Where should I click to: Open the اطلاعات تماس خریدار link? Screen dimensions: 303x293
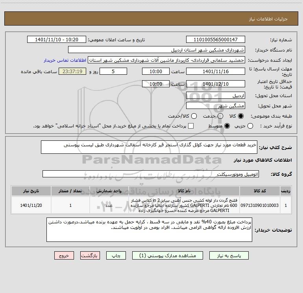tap(65, 60)
